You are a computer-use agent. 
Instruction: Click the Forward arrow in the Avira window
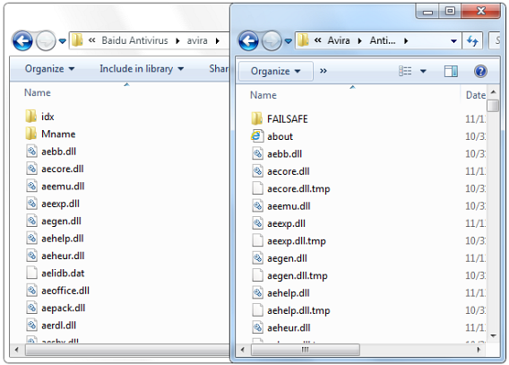click(x=272, y=41)
